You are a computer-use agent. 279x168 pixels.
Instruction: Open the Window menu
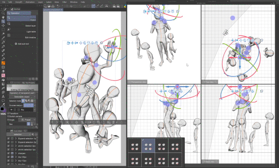click(74, 2)
